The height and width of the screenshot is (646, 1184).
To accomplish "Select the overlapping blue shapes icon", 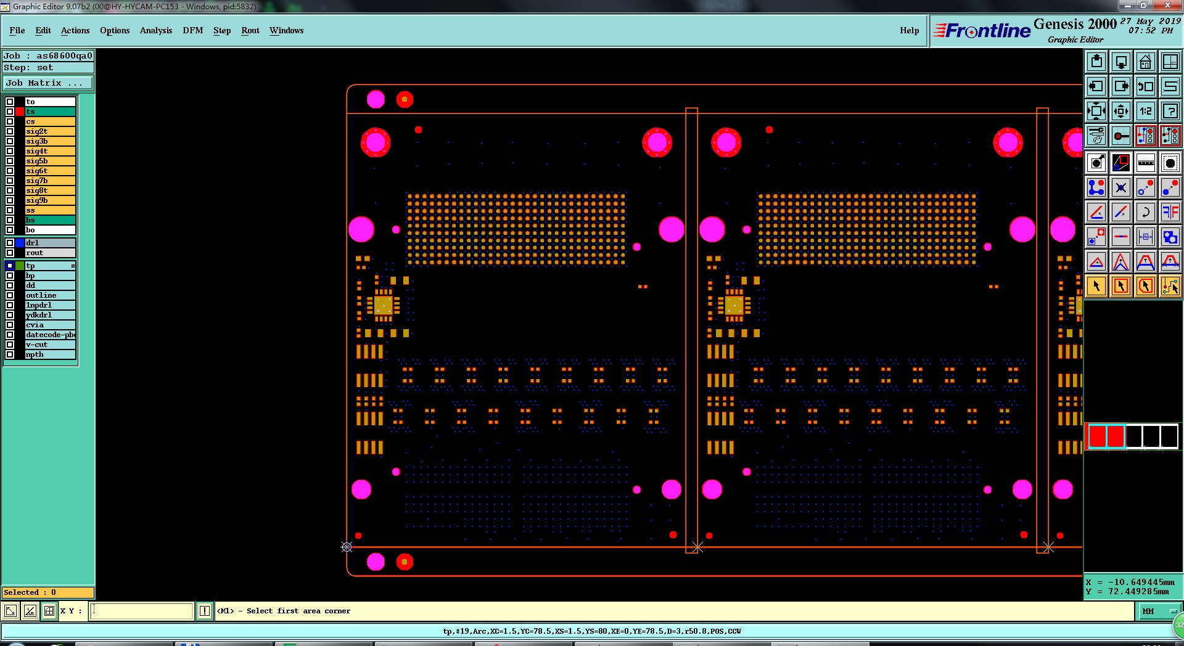I will click(1170, 237).
